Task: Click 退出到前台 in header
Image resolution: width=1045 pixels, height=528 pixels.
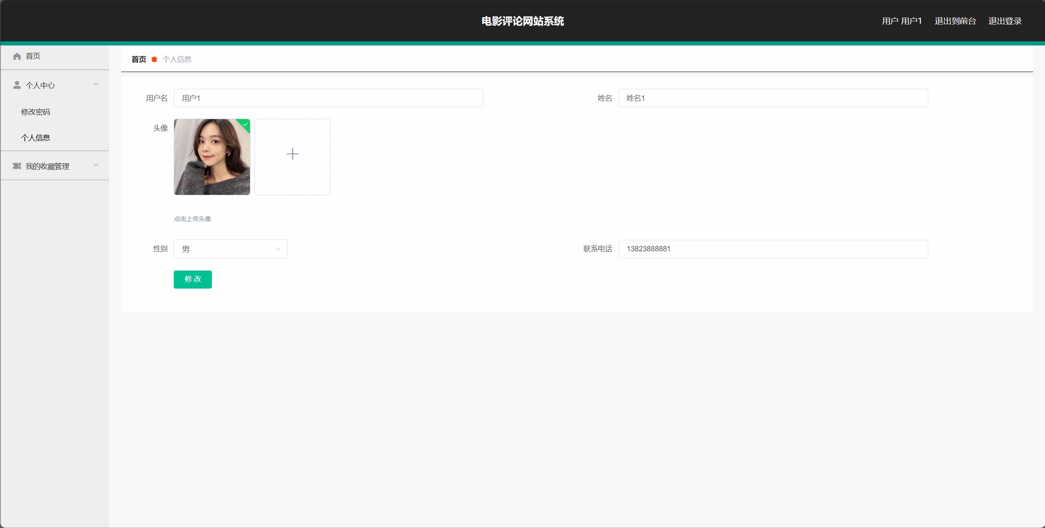Action: click(955, 21)
